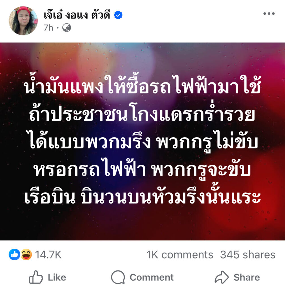This screenshot has width=285, height=290.
Task: View the 14.7K reactions list
Action: click(x=48, y=255)
